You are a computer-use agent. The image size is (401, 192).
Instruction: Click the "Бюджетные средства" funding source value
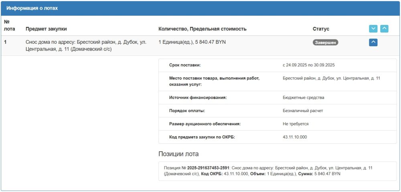click(x=303, y=98)
